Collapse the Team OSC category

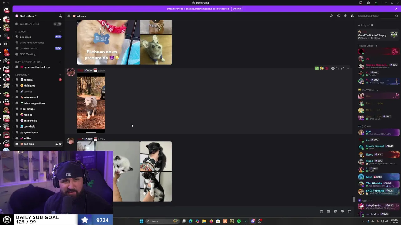pos(21,32)
